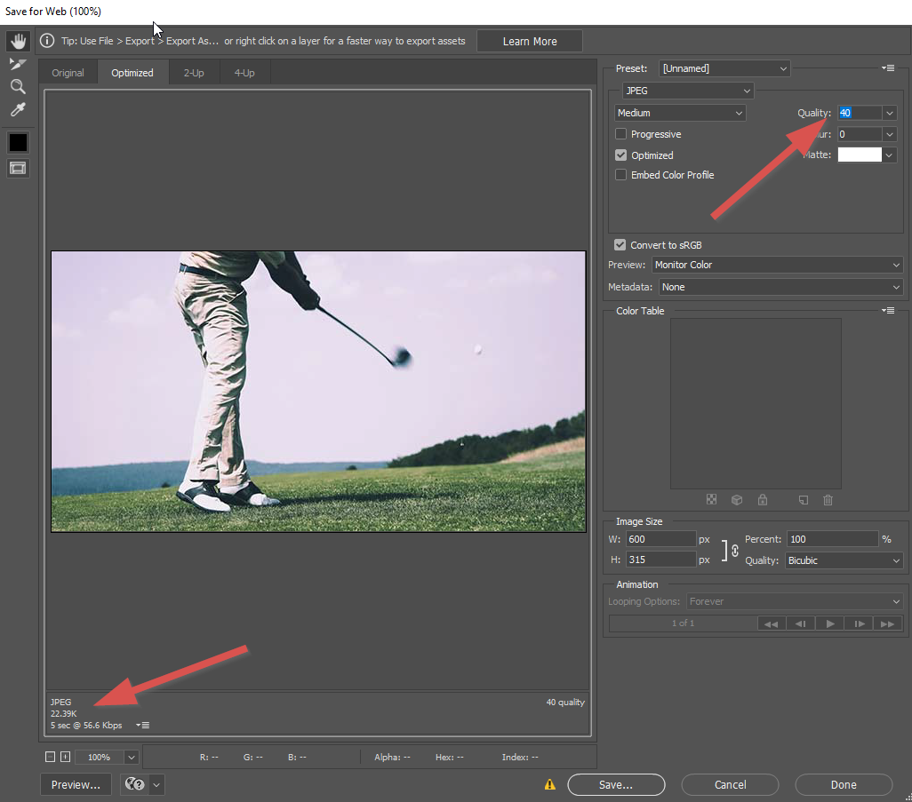Select the Slice Select tool
This screenshot has height=802, width=912.
(x=18, y=63)
